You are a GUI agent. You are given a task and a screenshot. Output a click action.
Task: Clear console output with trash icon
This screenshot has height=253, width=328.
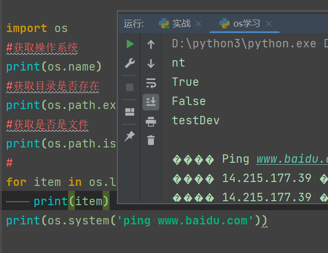[x=151, y=141]
